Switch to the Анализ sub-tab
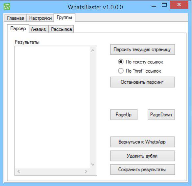192x186 pixels. point(38,29)
